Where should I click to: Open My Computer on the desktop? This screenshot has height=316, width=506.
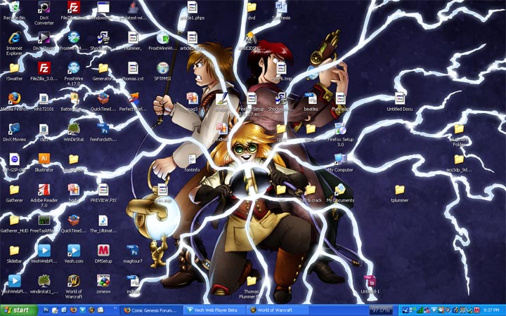tap(340, 159)
